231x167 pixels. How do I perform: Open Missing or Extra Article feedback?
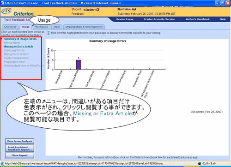click(x=18, y=47)
